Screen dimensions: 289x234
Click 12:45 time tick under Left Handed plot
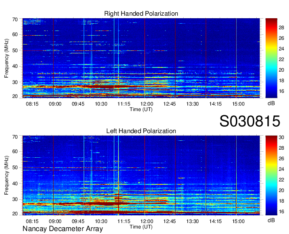pyautogui.click(x=170, y=221)
